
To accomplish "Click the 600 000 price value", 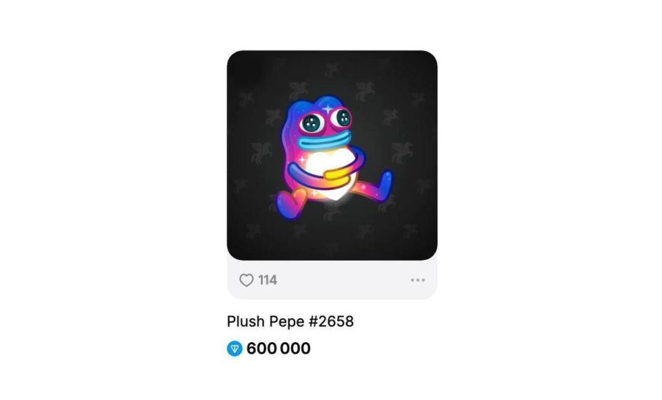I will [279, 349].
